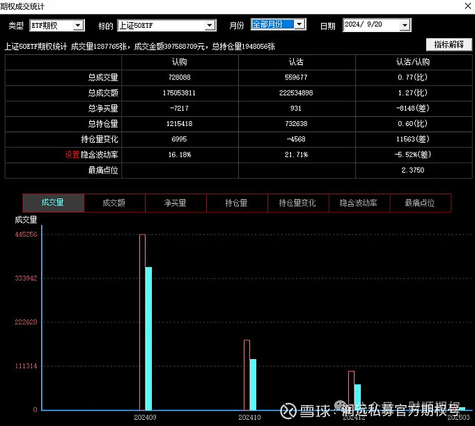Click the call open interest 1215418
This screenshot has height=426, width=475.
(179, 124)
